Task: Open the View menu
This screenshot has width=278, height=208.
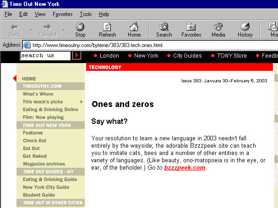Action: tap(40, 14)
